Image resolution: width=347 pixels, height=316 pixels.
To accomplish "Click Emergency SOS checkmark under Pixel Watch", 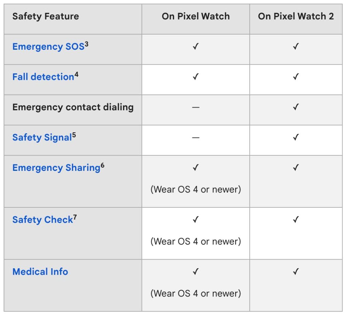I will 196,46.
